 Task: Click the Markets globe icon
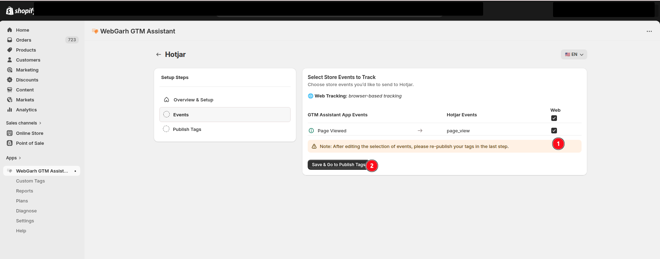[10, 100]
